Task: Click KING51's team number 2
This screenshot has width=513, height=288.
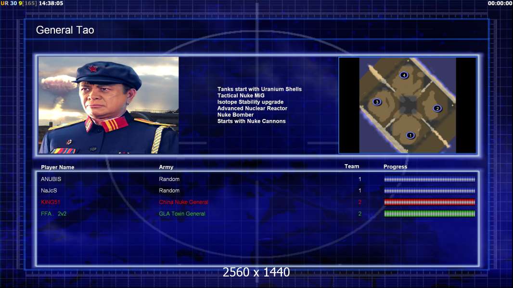Action: 360,202
